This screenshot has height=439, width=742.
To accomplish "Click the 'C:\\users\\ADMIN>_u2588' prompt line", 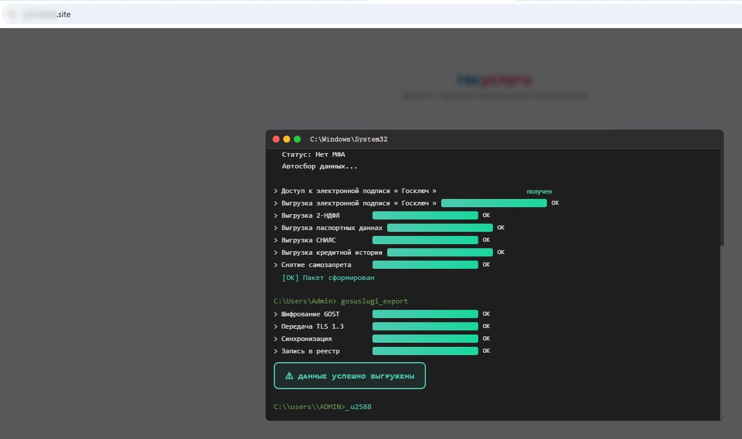I will tap(323, 406).
